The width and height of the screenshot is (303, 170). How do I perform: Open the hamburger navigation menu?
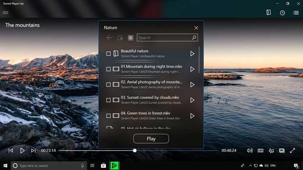tap(5, 13)
